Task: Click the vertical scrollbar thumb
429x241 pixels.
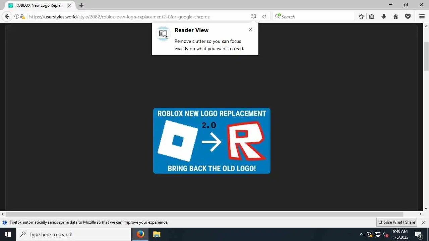Action: pyautogui.click(x=426, y=56)
